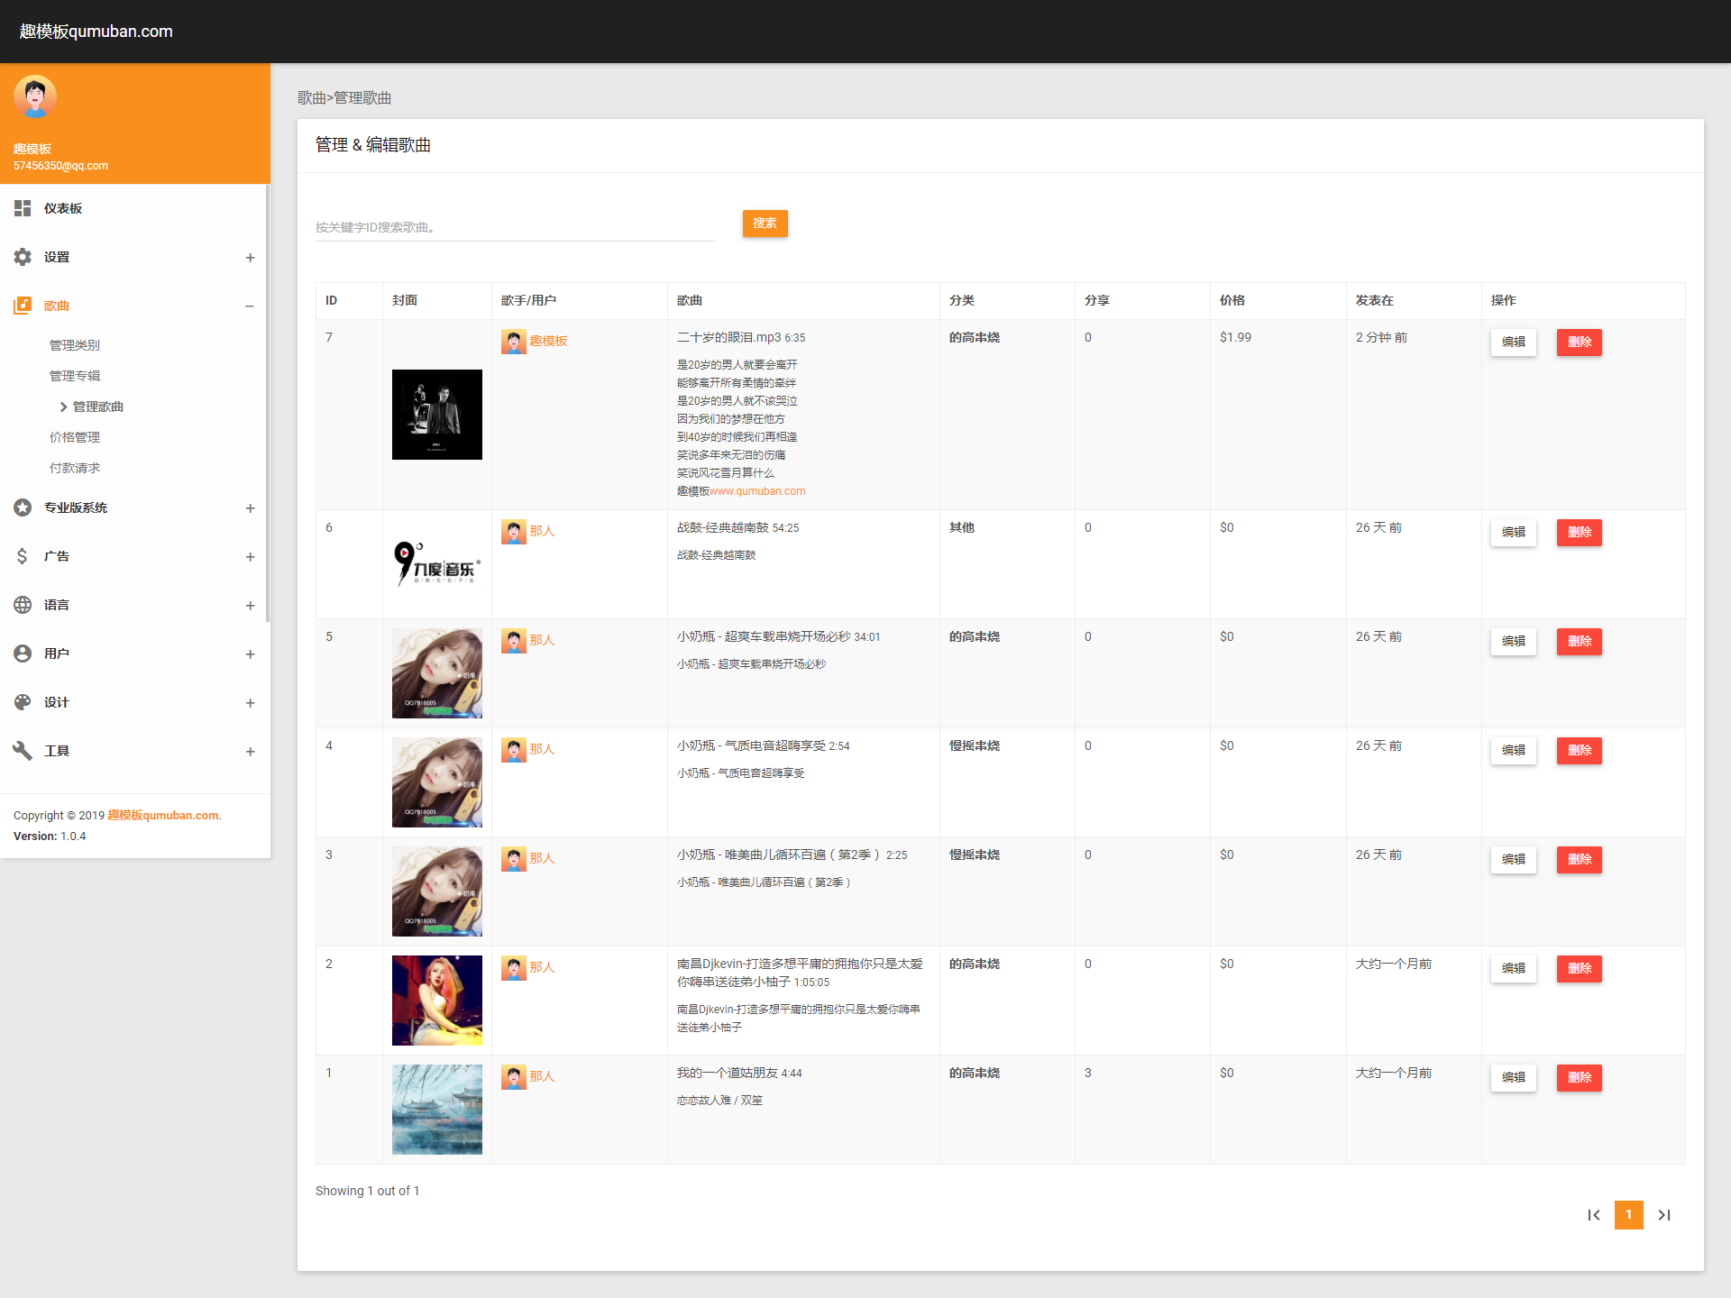The height and width of the screenshot is (1298, 1731).
Task: Click the orange 搜索 button
Action: (765, 224)
